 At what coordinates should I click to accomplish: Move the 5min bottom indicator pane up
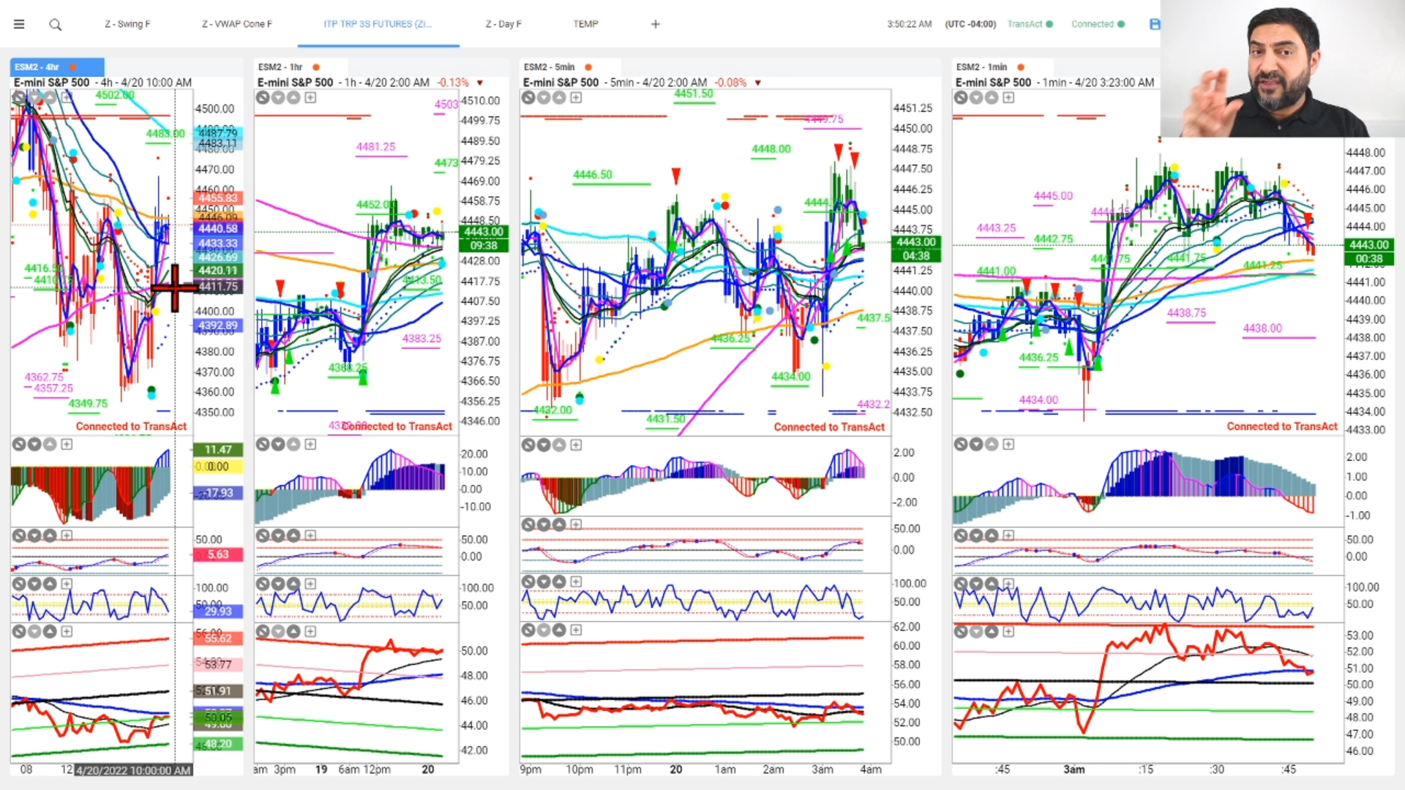tap(559, 630)
